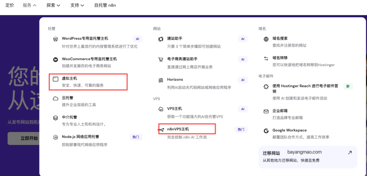Click the n8nVPS主机 workflow nodes icon

click(162, 129)
